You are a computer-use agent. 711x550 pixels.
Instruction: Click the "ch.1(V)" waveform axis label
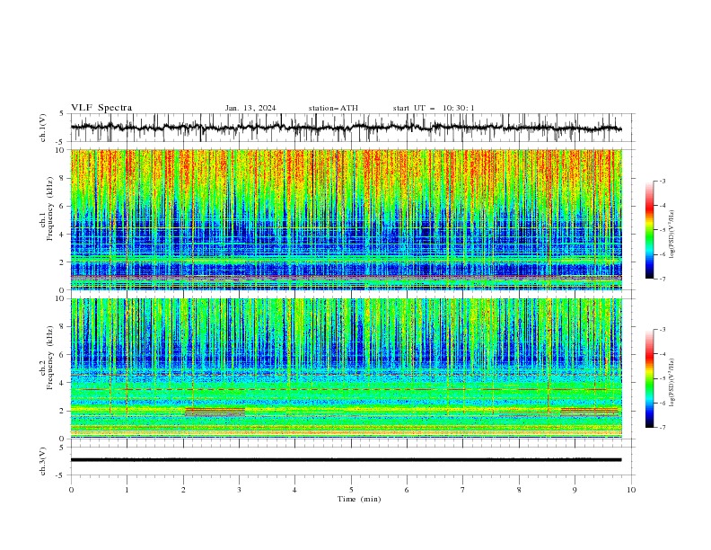43,128
